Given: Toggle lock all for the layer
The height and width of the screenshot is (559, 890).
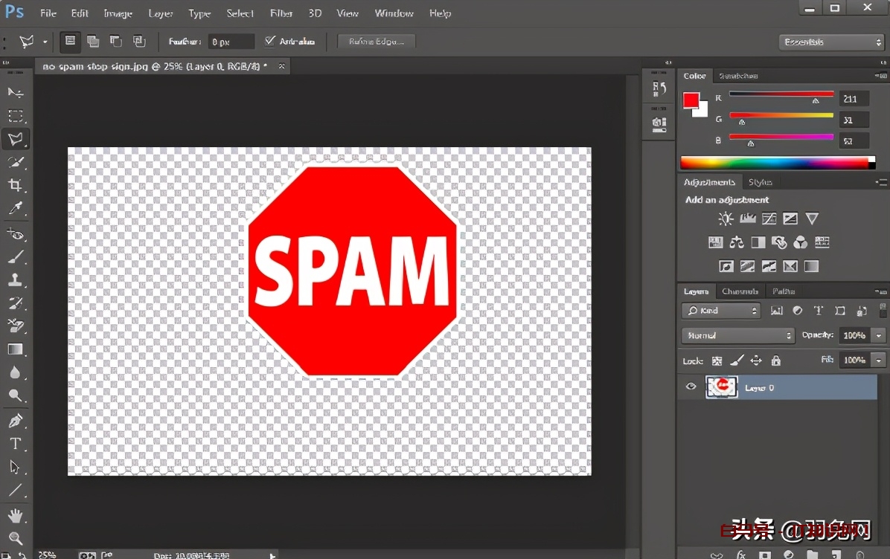Looking at the screenshot, I should pos(776,361).
